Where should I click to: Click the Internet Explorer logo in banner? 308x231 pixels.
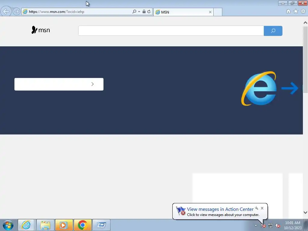point(259,88)
